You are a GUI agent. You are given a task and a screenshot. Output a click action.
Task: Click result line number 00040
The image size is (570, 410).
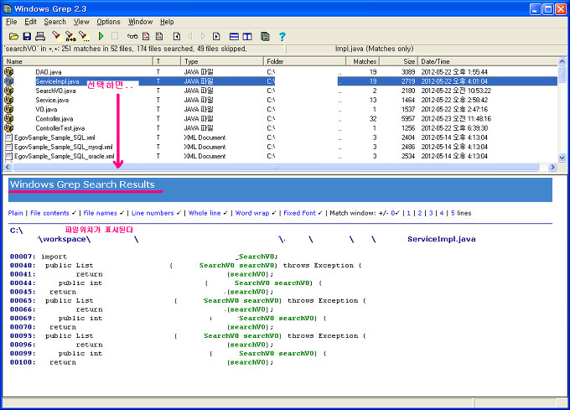click(x=23, y=265)
